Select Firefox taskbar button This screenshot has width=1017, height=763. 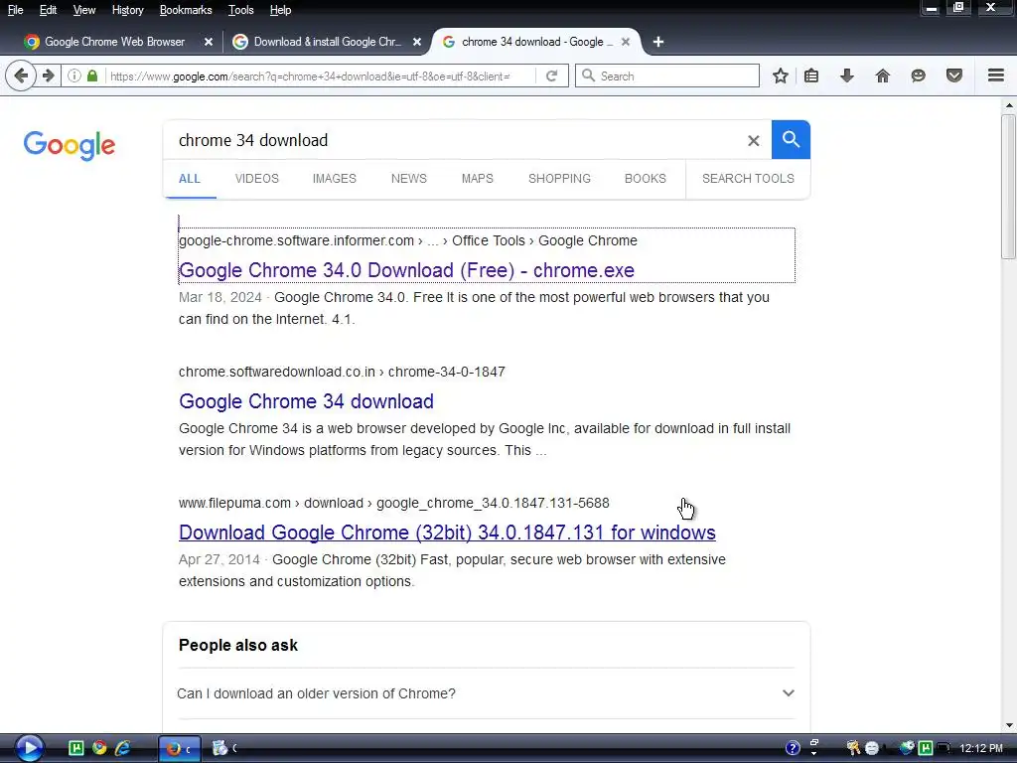(x=180, y=749)
